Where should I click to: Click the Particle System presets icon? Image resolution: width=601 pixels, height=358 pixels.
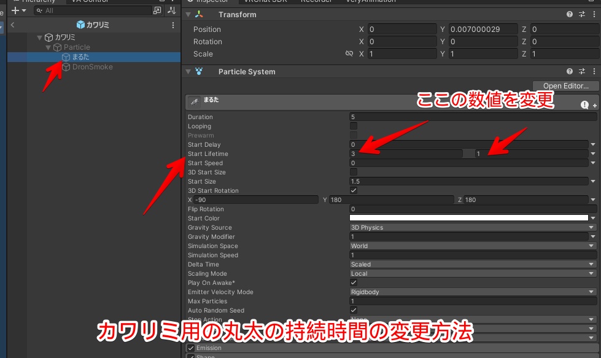(581, 71)
